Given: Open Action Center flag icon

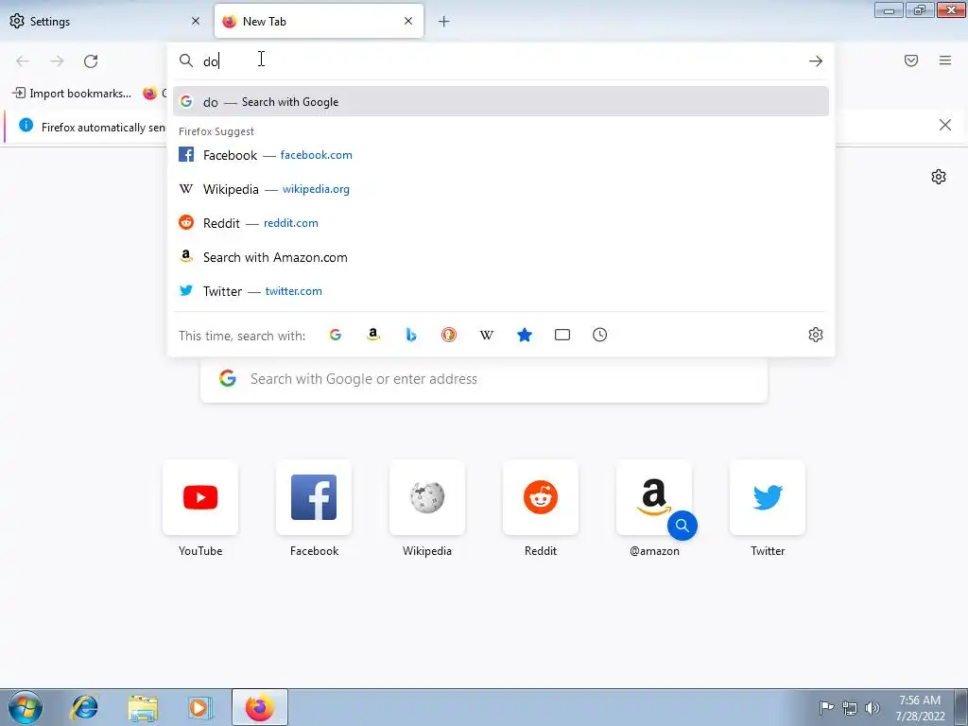Looking at the screenshot, I should [x=826, y=708].
